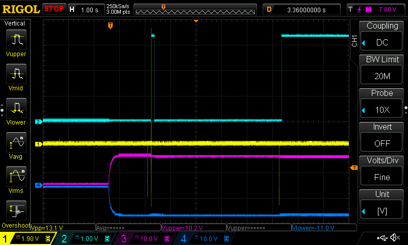Click the magenta trigger source 3 badge
408x245 pixels.
pos(368,10)
